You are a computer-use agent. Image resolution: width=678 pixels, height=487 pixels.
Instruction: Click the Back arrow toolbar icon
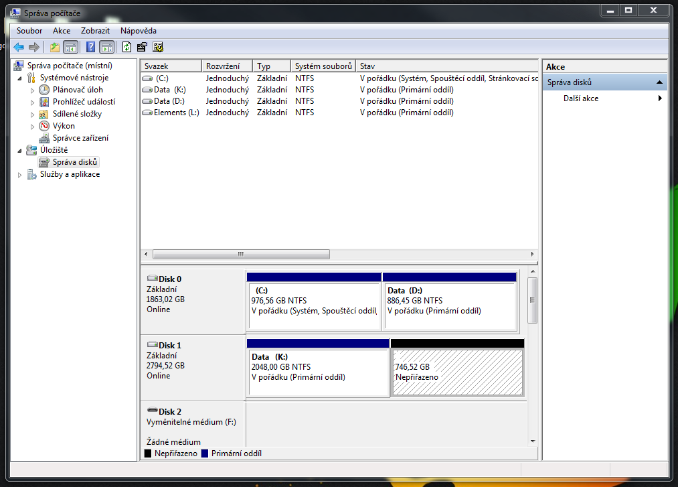point(19,47)
